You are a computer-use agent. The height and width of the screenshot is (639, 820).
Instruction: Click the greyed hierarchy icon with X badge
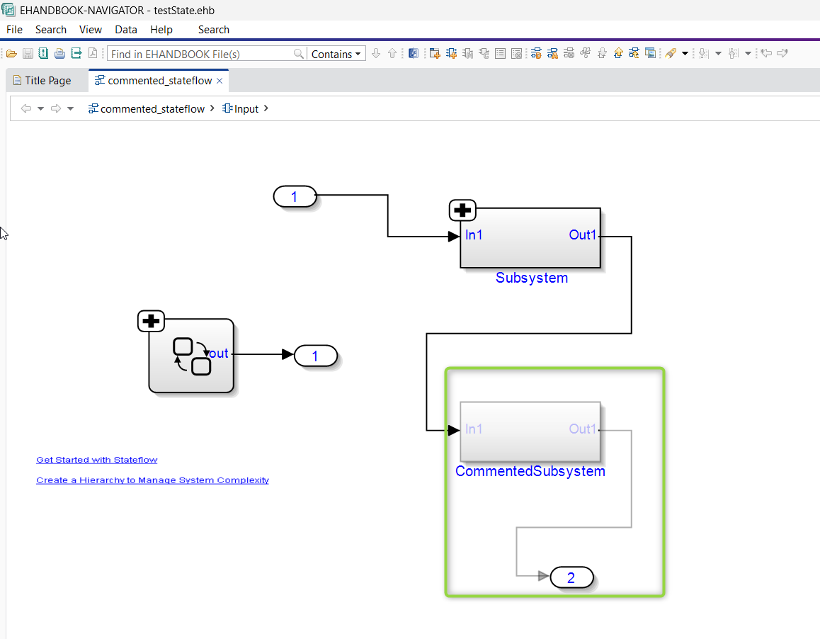pyautogui.click(x=569, y=53)
